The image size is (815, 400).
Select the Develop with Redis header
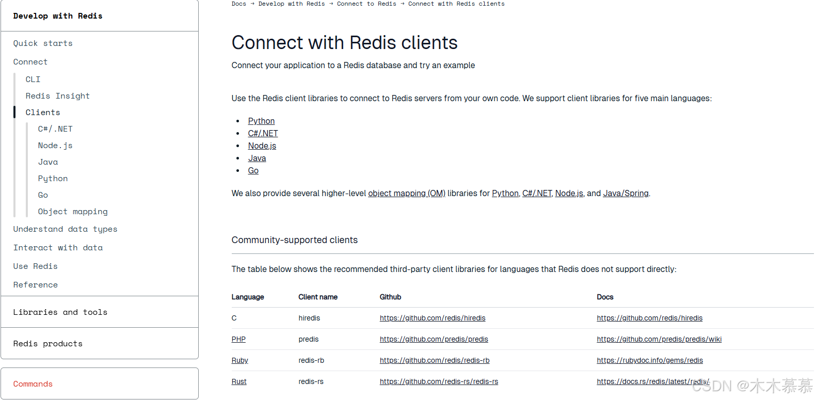[x=58, y=16]
